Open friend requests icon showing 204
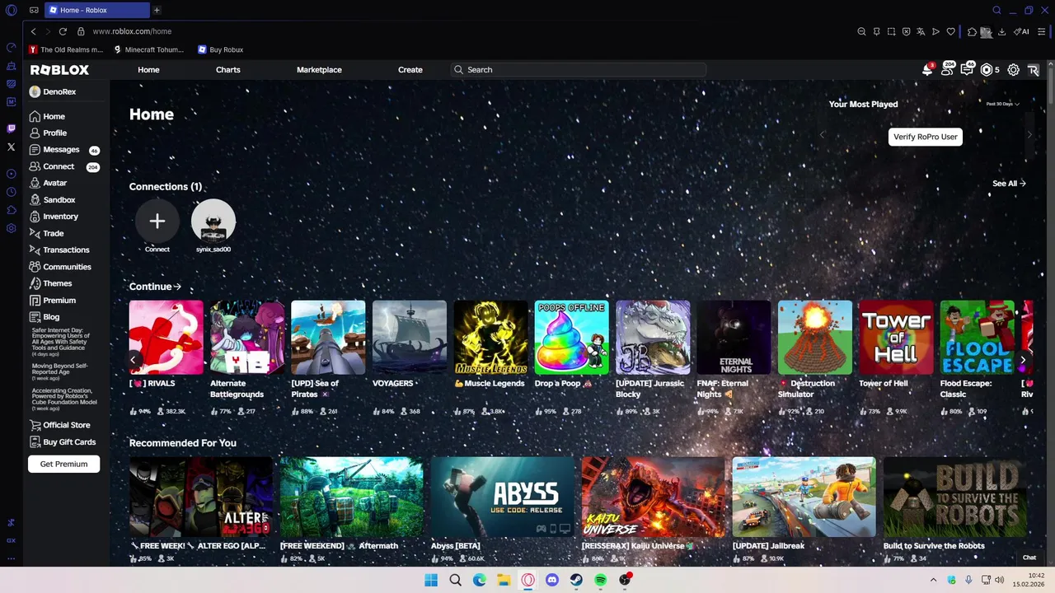The image size is (1055, 593). [x=947, y=70]
